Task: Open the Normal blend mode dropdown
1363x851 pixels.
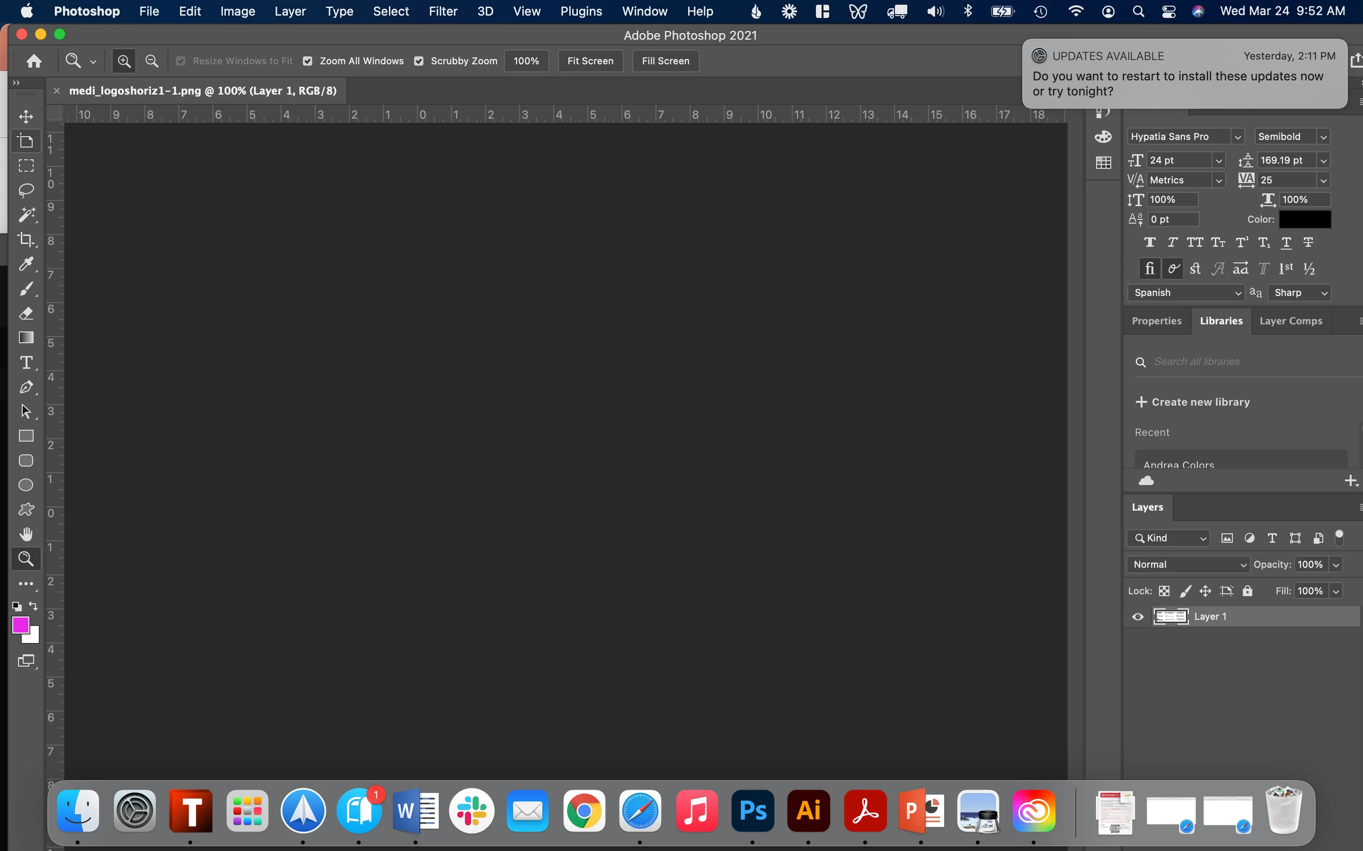Action: tap(1188, 564)
